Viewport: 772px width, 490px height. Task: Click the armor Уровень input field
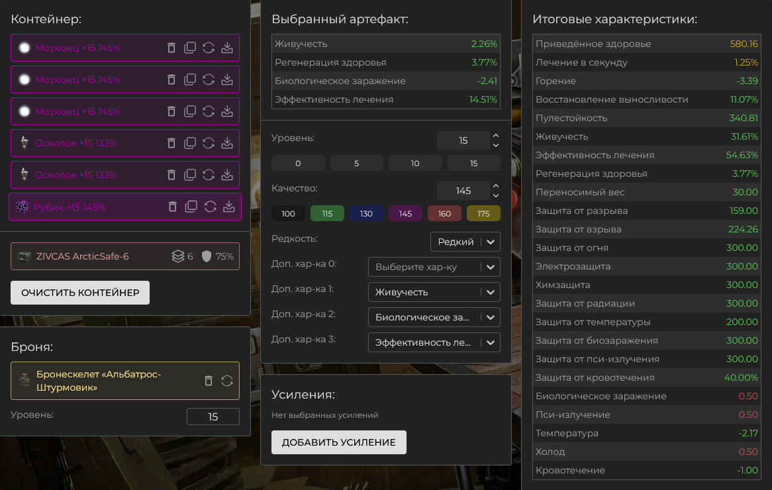point(213,416)
